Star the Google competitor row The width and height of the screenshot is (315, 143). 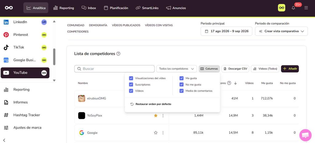click(155, 133)
